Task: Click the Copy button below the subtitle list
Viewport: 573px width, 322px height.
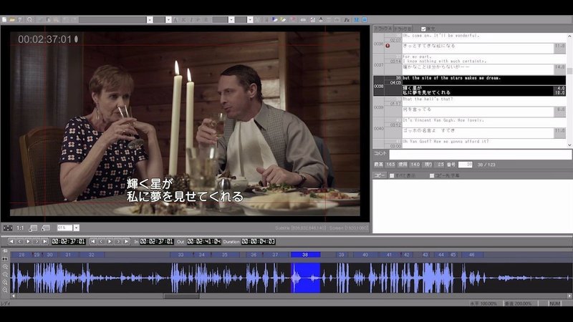Action: pos(380,175)
